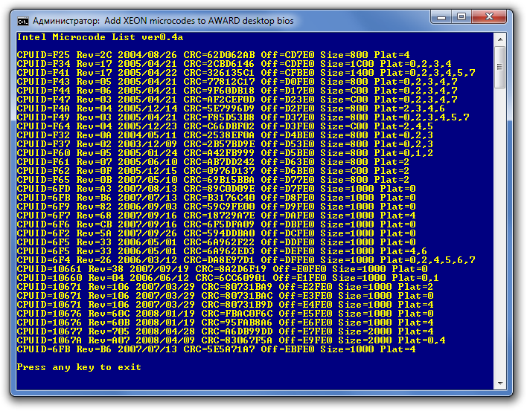
Task: Minimize the console window
Action: [x=441, y=17]
